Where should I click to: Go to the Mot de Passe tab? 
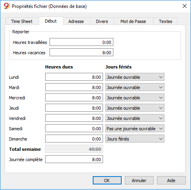pos(133,21)
